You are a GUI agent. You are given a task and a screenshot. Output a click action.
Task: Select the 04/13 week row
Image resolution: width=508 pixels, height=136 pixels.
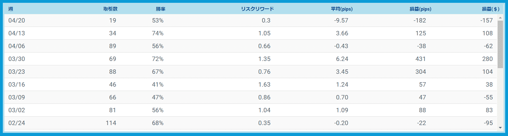[x=251, y=33]
